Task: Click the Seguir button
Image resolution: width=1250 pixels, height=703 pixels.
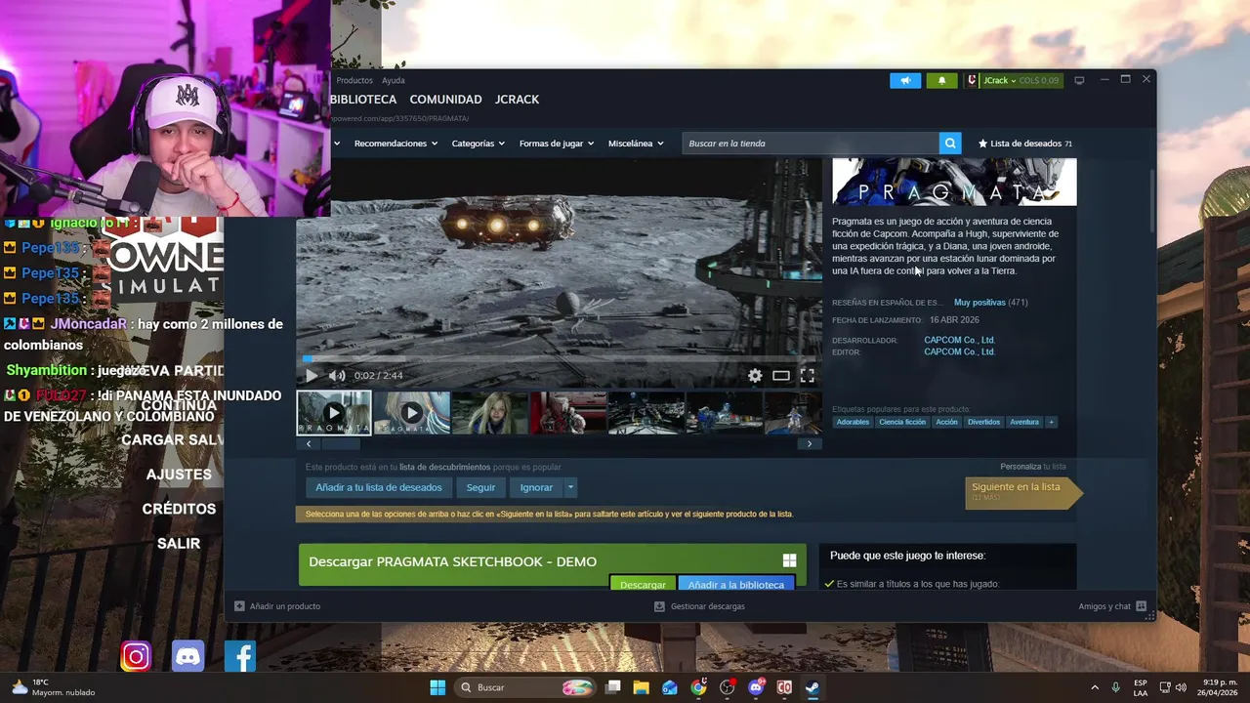Action: (x=480, y=487)
